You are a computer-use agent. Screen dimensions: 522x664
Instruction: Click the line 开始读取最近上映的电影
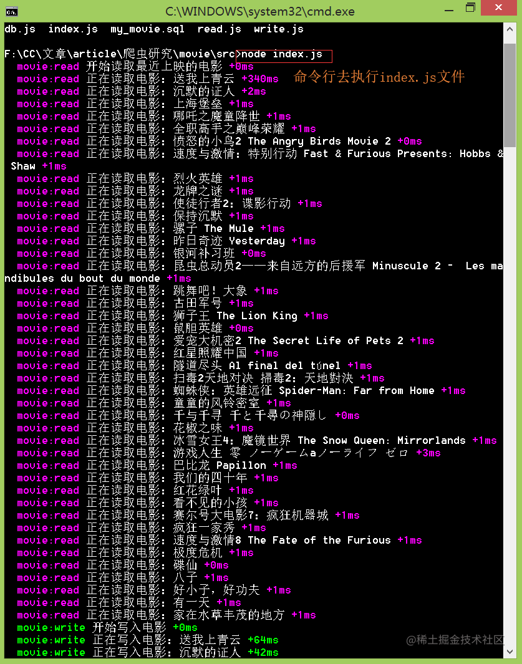(x=154, y=67)
